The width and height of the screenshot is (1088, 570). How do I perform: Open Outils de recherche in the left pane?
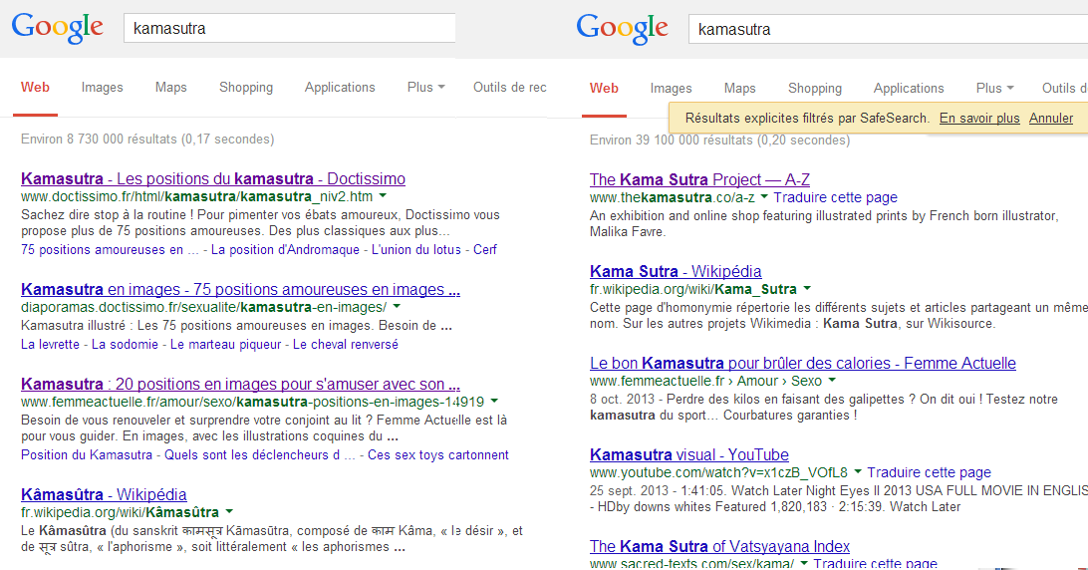pos(509,88)
